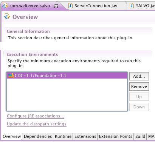Close the com.weltevree.salvo editor tab
The width and height of the screenshot is (155, 142).
pos(56,6)
